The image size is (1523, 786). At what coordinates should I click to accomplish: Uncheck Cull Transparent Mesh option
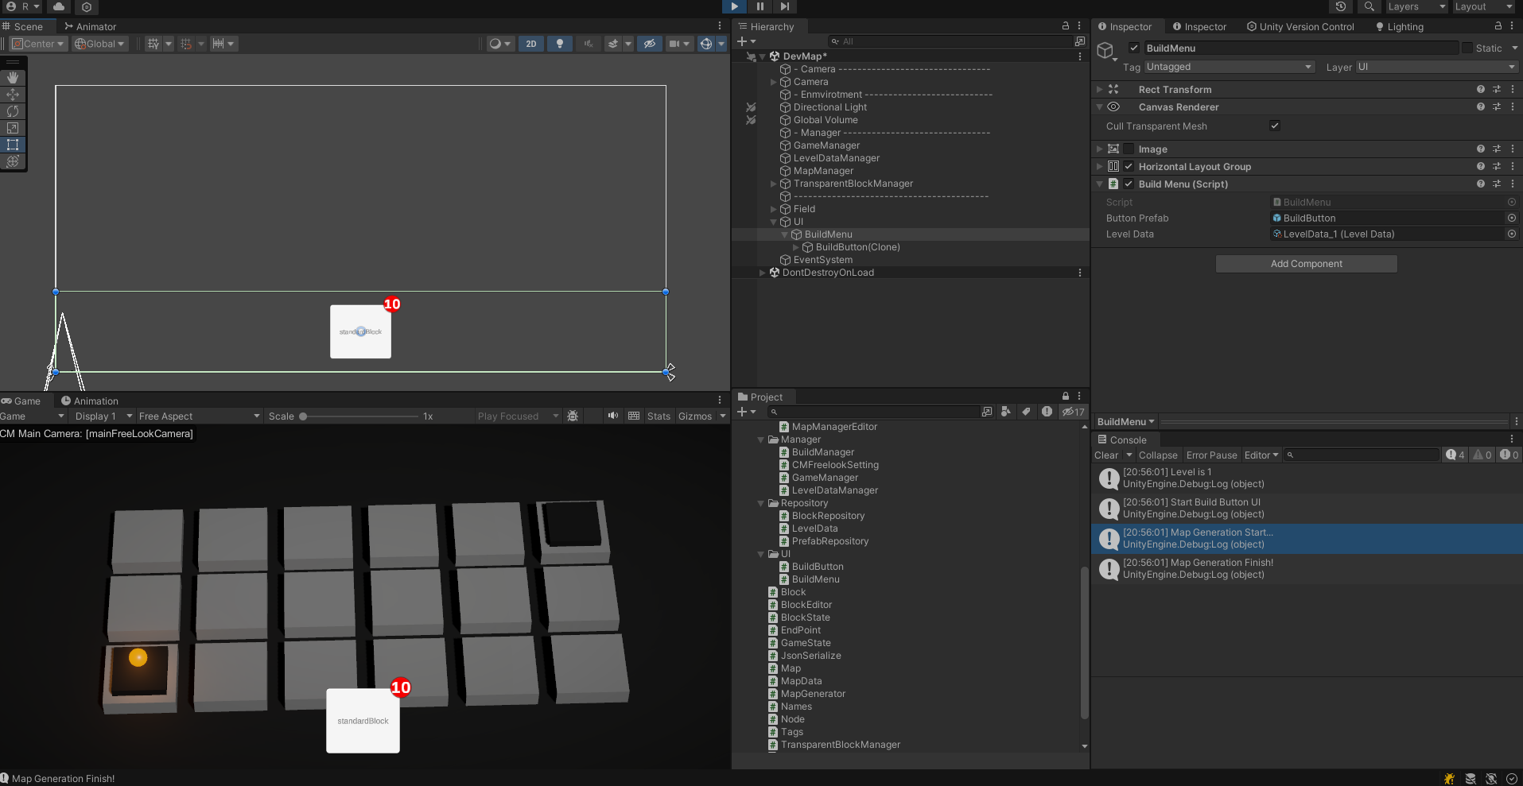[x=1274, y=126]
